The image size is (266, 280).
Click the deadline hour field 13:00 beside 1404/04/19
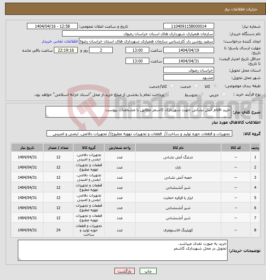click(137, 50)
